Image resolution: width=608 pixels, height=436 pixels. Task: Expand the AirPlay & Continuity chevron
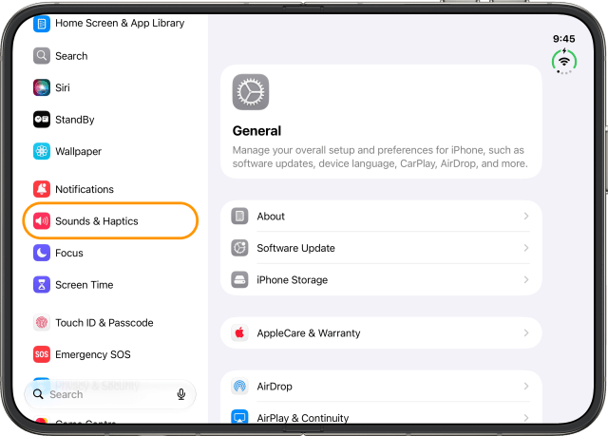click(526, 418)
